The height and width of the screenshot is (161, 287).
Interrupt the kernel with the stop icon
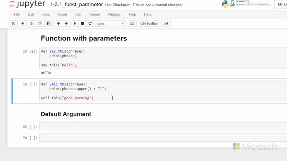click(x=82, y=23)
